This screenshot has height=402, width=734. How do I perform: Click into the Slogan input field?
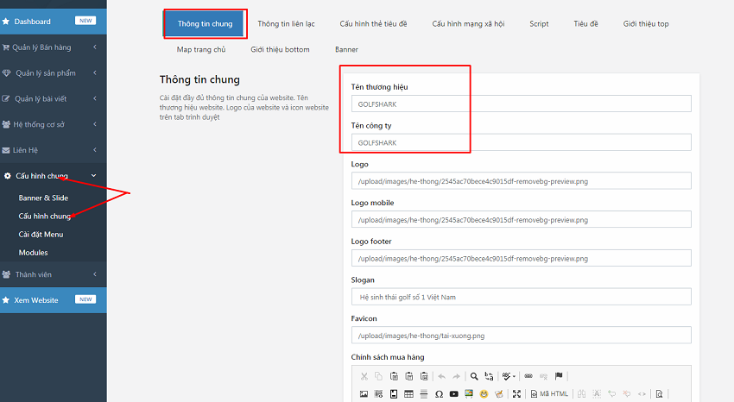(x=521, y=297)
